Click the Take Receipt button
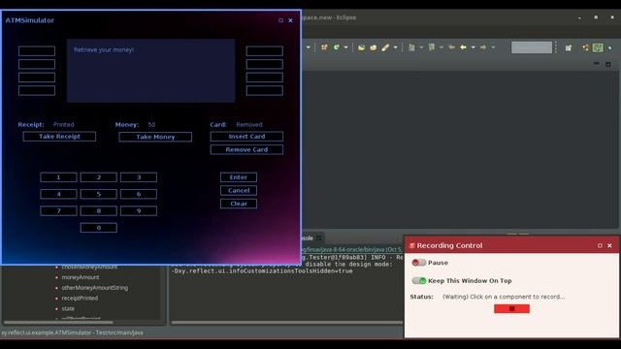 (59, 137)
